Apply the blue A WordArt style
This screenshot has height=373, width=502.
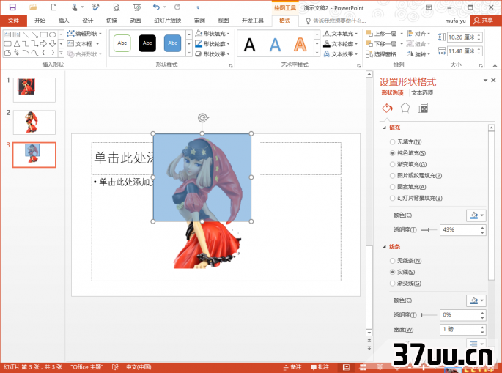pyautogui.click(x=275, y=45)
